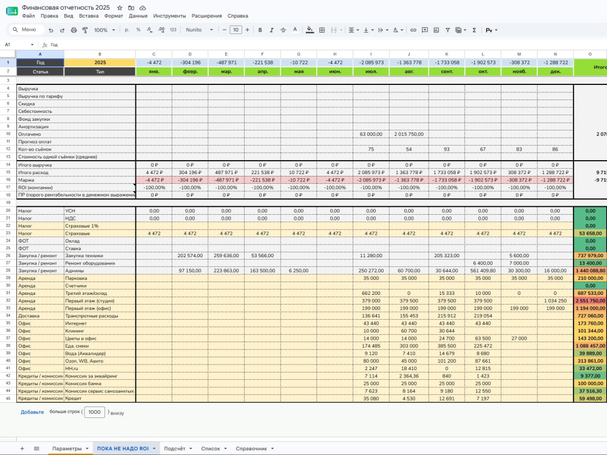607x455 pixels.
Task: Print the spreadsheet via printer icon
Action: (73, 30)
